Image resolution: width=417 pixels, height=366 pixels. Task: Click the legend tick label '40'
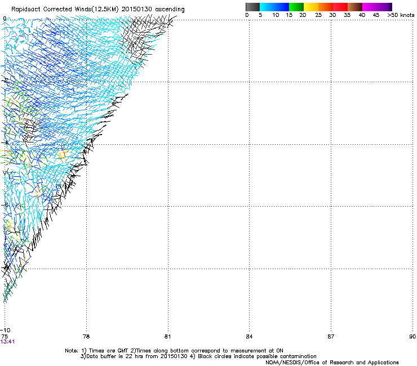362,15
